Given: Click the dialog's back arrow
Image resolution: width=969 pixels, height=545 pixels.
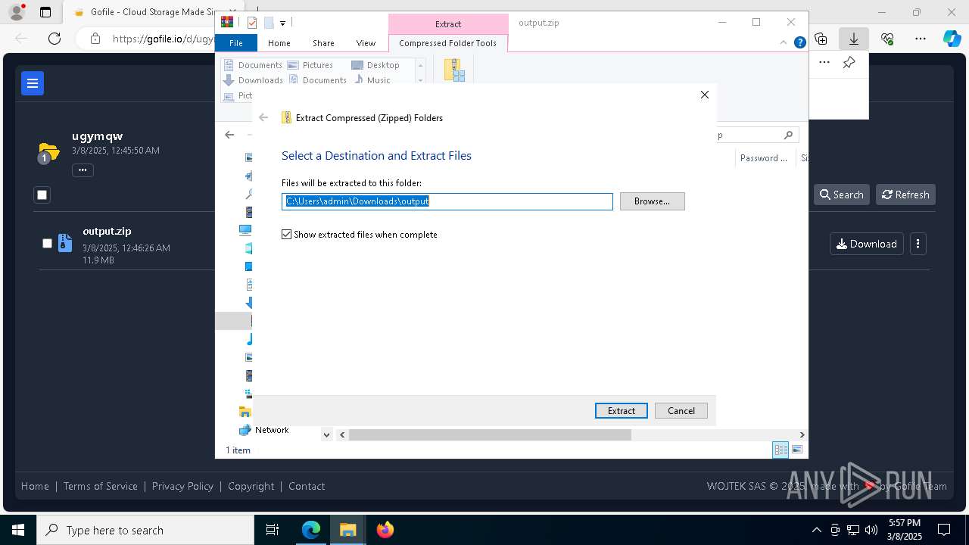Looking at the screenshot, I should tap(263, 117).
